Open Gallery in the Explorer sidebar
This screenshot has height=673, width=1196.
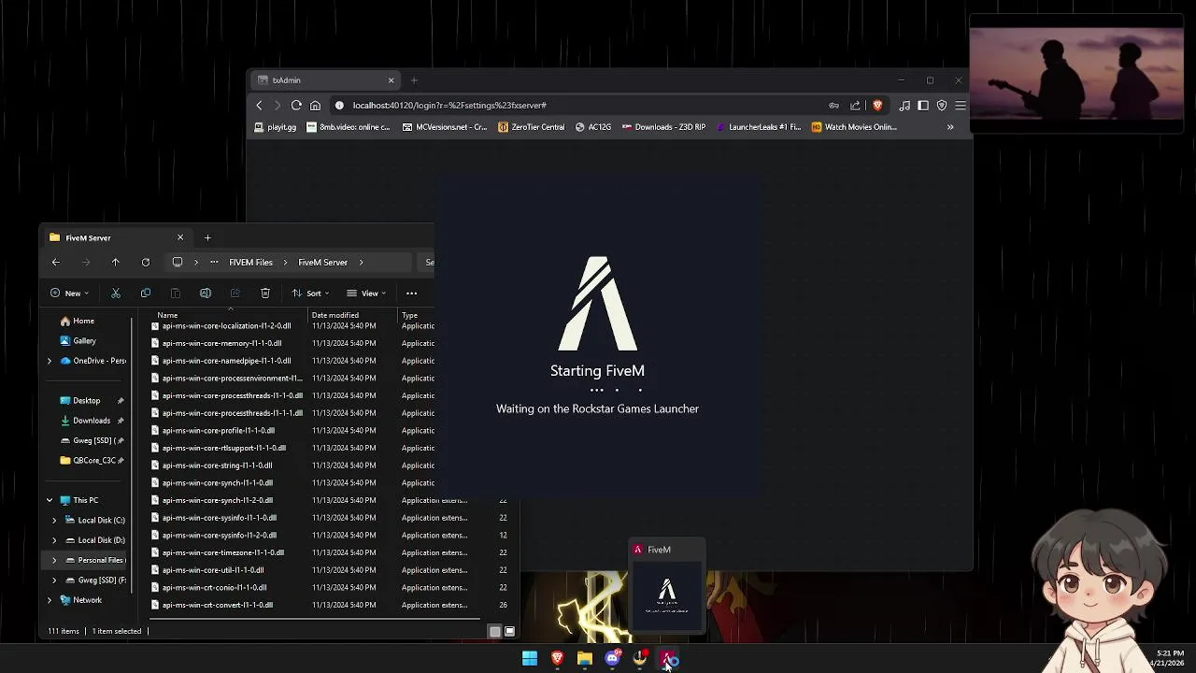[84, 341]
